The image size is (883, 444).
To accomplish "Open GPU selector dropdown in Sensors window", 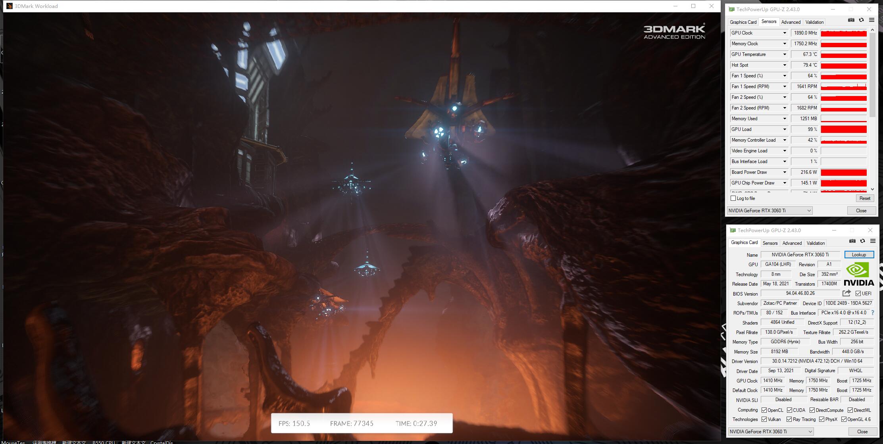I will pyautogui.click(x=769, y=211).
